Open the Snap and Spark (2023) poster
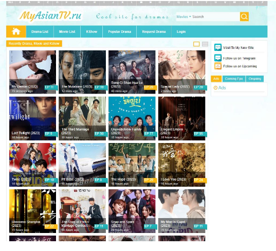The width and height of the screenshot is (276, 251). pos(132,211)
